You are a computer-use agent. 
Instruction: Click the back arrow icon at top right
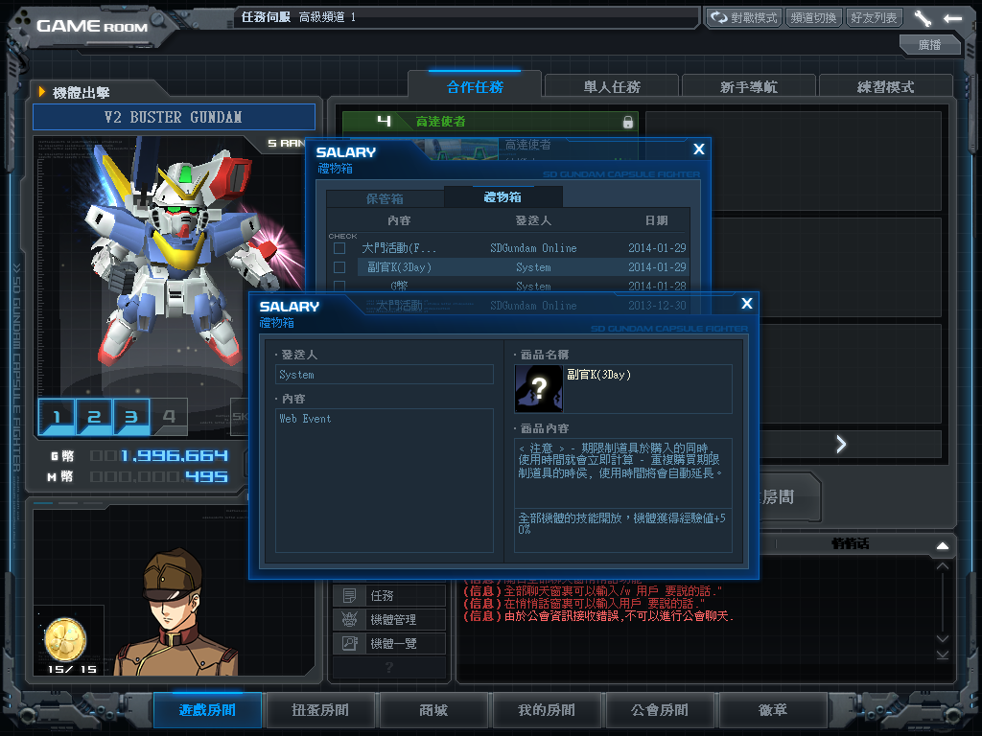click(952, 18)
